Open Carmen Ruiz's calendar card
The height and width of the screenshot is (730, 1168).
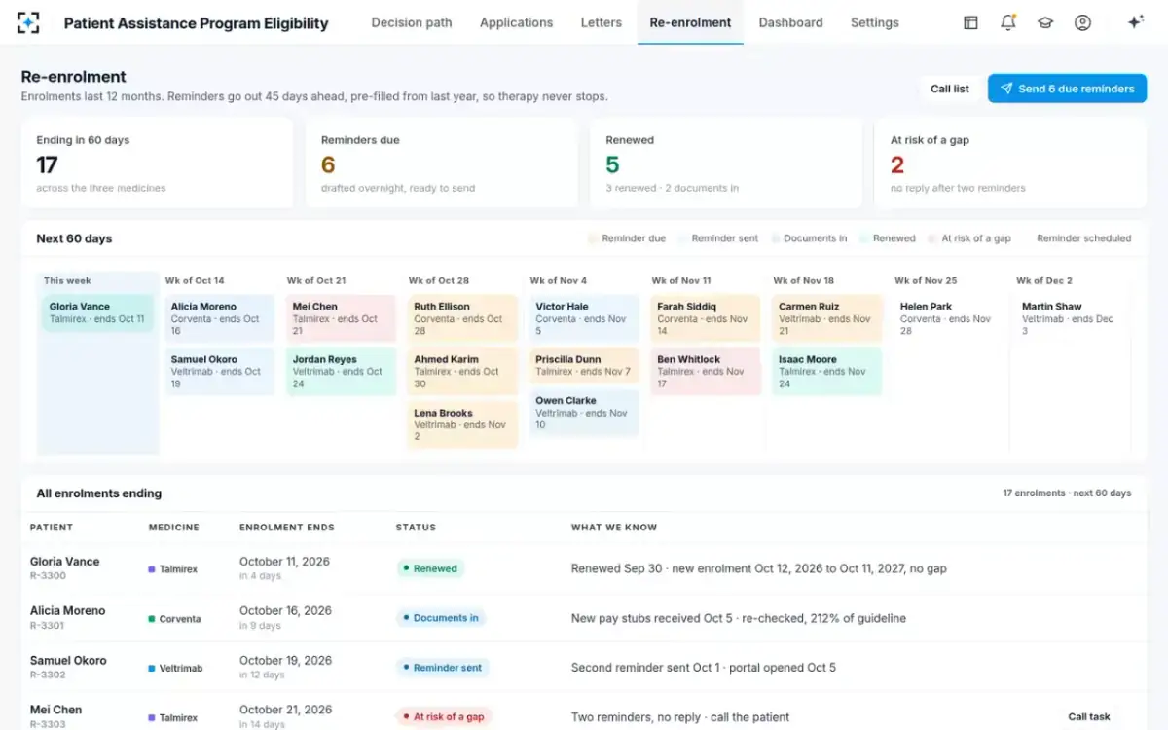point(827,318)
